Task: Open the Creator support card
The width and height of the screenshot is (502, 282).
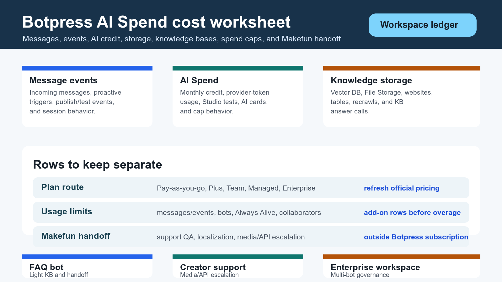Action: pyautogui.click(x=238, y=266)
